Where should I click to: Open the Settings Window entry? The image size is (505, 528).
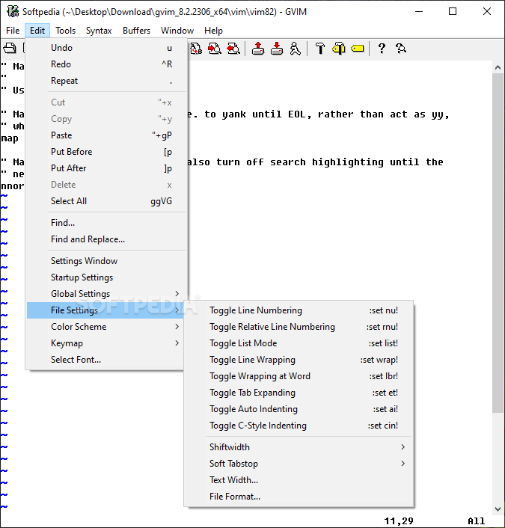click(105, 261)
